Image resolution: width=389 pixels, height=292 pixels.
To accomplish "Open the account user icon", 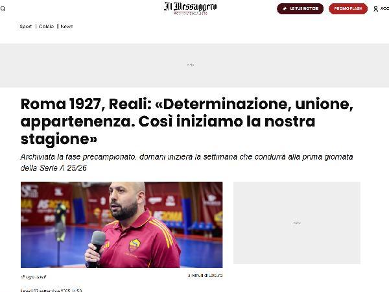I will click(x=375, y=9).
